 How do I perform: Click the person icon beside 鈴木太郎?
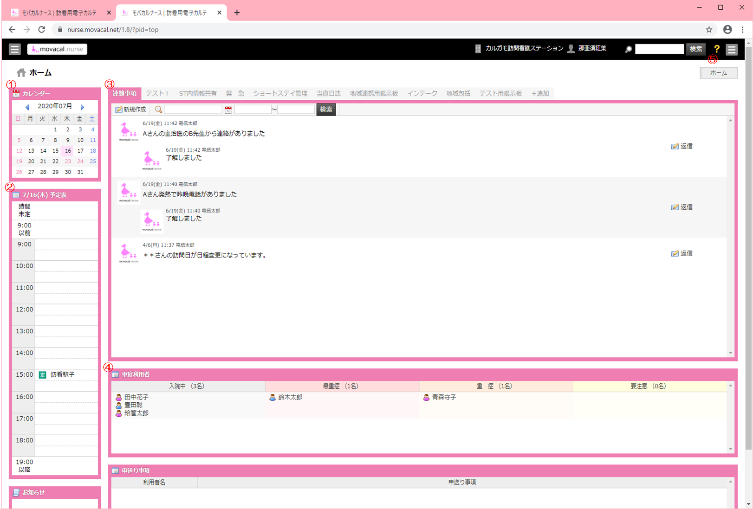[273, 398]
